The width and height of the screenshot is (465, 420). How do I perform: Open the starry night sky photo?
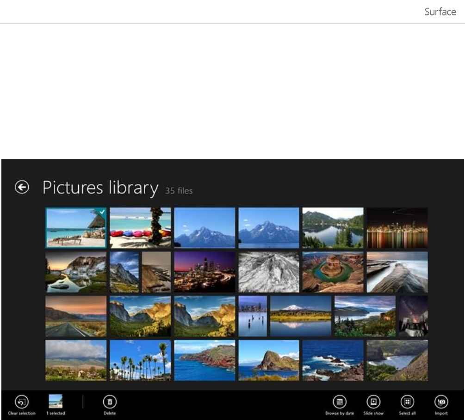(x=413, y=316)
